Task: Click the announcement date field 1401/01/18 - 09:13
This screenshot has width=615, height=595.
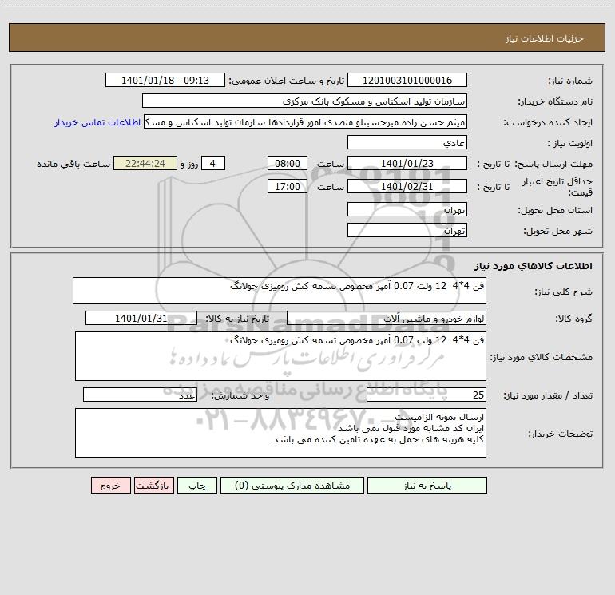Action: [x=165, y=80]
